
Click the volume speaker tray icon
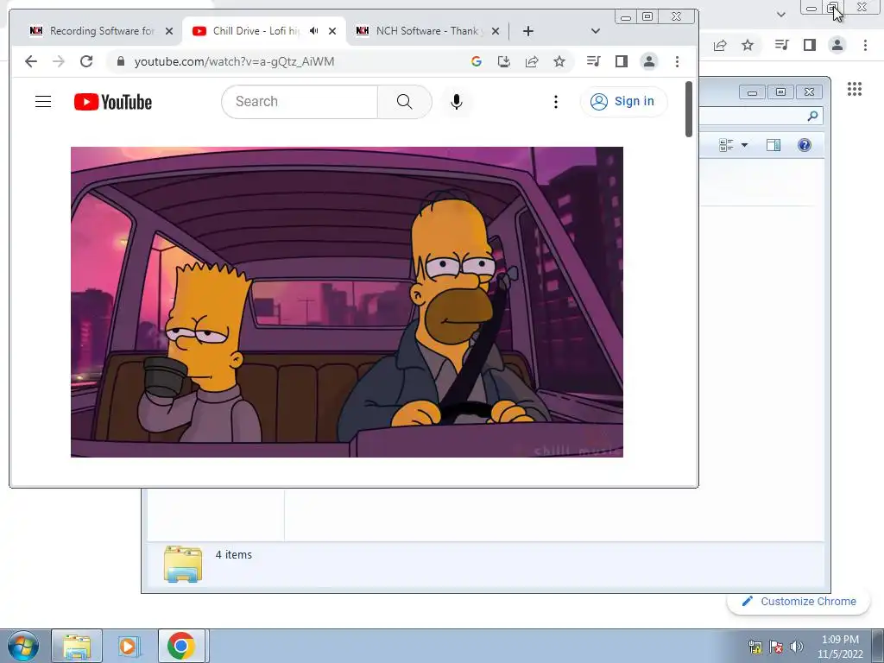(797, 647)
